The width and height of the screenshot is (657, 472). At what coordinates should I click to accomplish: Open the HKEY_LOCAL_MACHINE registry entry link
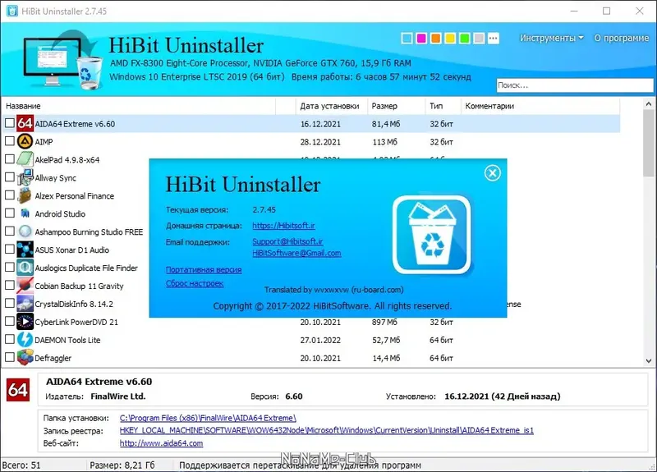[x=326, y=430]
